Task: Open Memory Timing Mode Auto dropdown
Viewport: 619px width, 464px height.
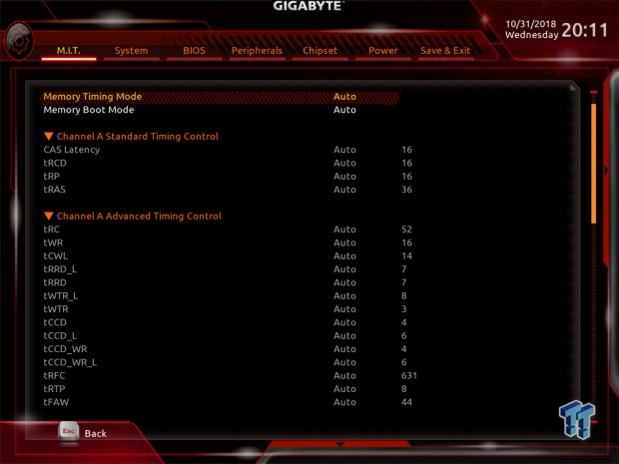Action: point(344,97)
